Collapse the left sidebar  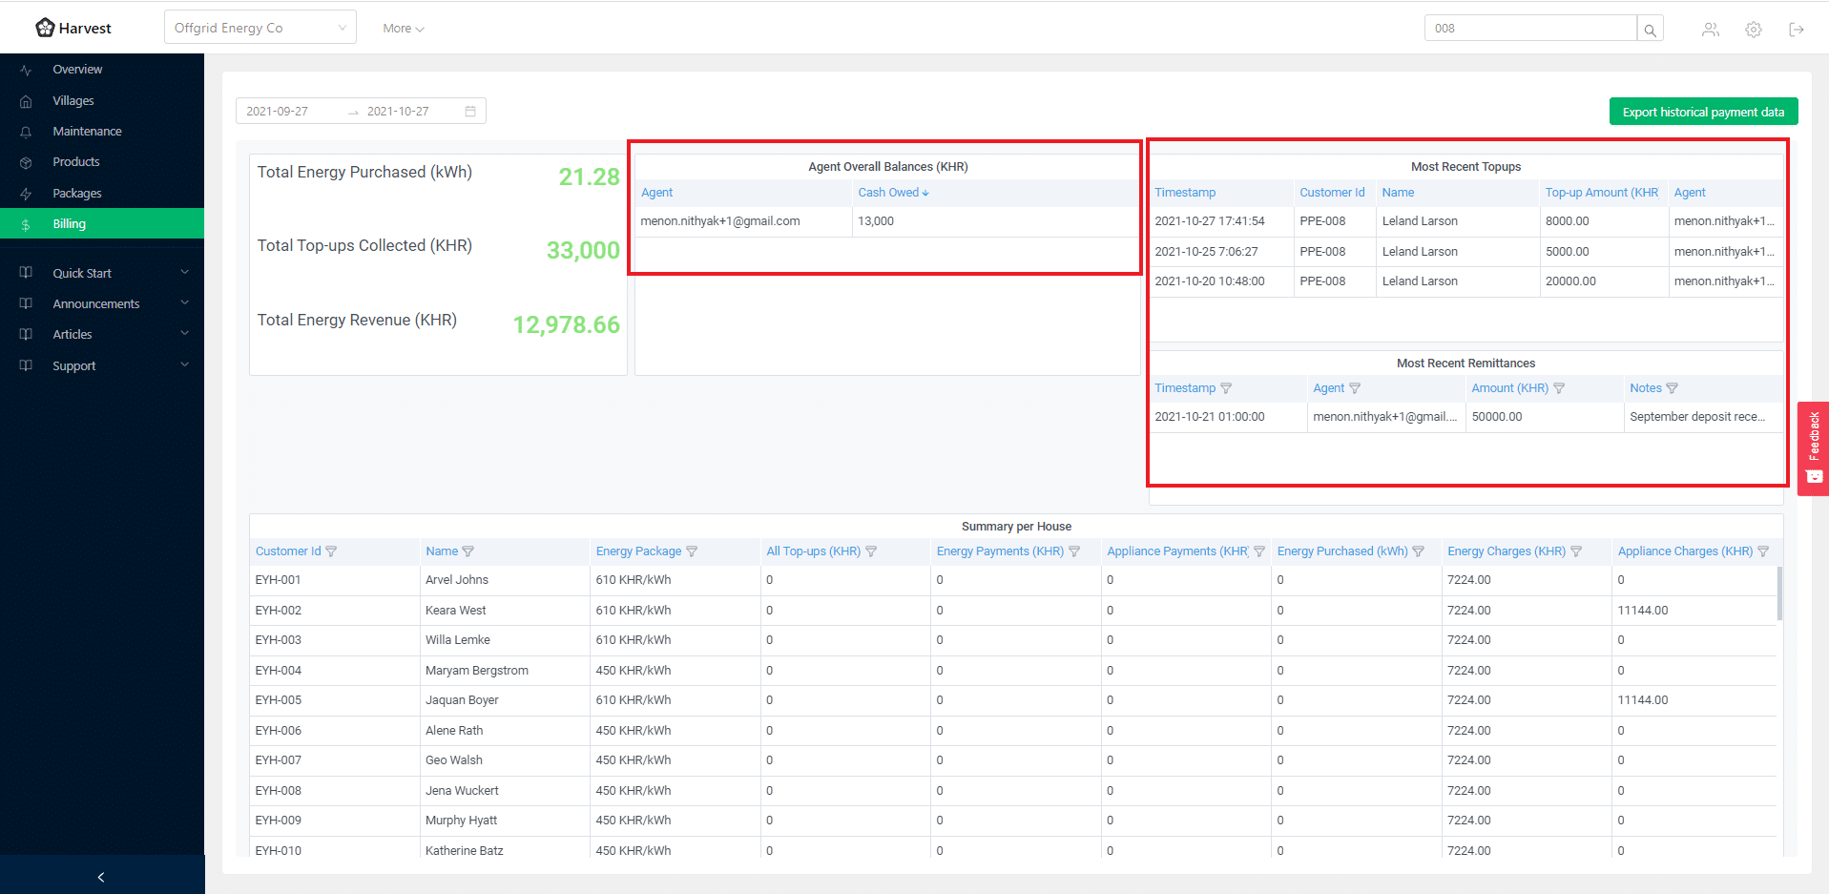[101, 877]
